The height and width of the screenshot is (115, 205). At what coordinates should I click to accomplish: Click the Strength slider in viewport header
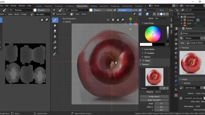127,10
